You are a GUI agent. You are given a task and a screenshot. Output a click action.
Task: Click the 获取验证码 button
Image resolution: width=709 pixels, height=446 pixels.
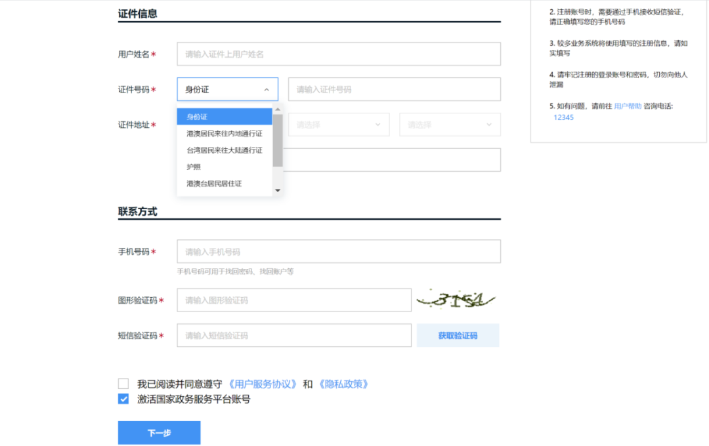[x=458, y=335]
